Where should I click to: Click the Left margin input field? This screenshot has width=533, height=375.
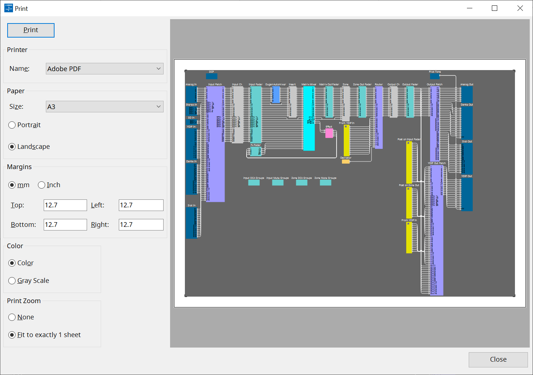[x=141, y=205]
